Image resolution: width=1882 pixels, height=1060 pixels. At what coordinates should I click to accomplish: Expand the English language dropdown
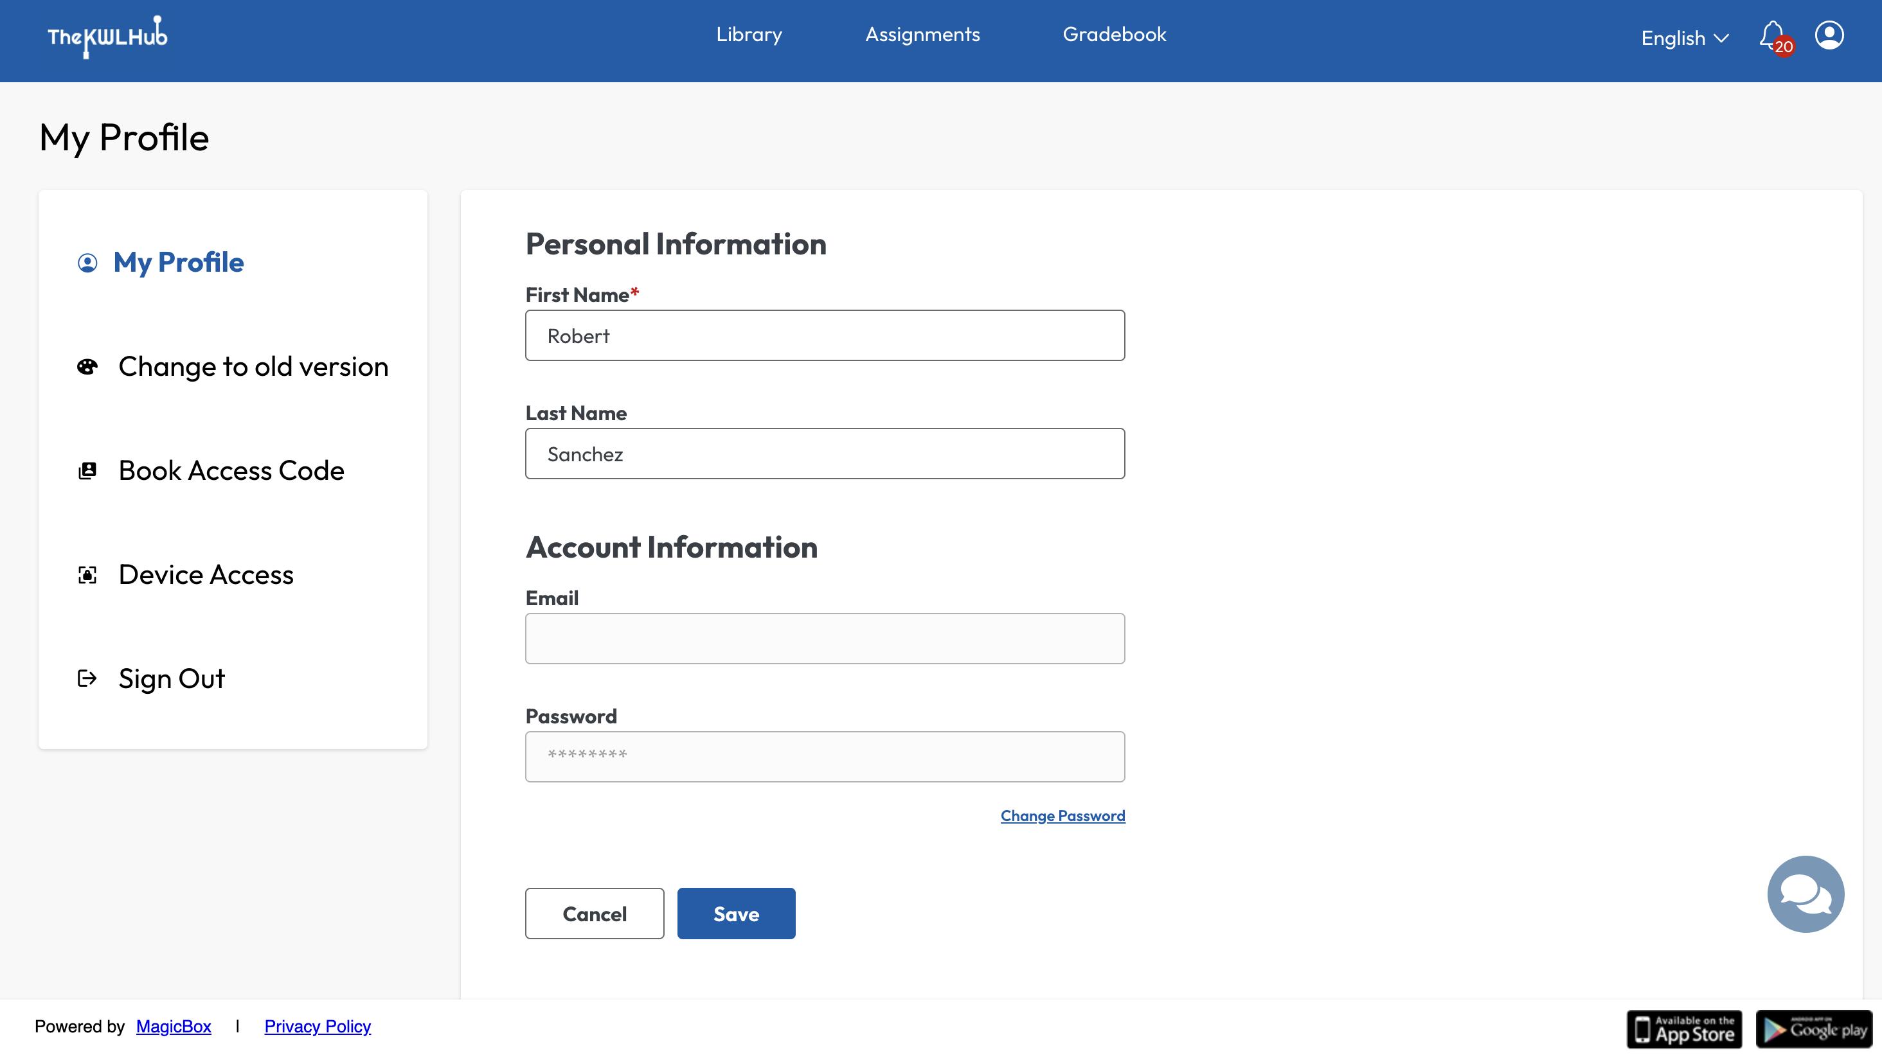coord(1684,38)
